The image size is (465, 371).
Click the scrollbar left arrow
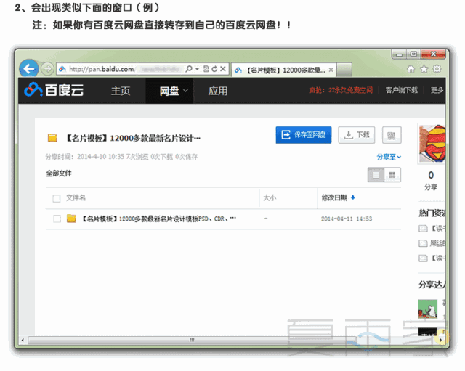click(x=23, y=340)
